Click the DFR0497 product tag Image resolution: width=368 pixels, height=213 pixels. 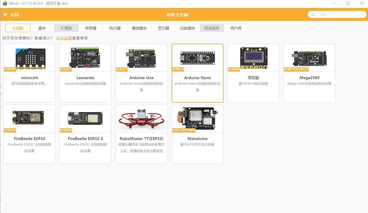[x=10, y=69]
